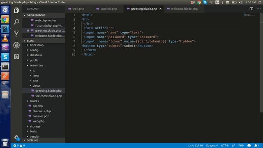263x148 pixels.
Task: Expand the lang folder
Action: click(44, 76)
